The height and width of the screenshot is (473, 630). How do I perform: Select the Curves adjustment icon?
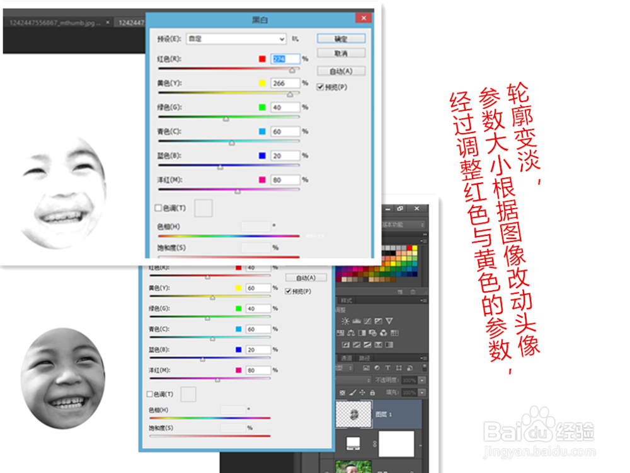368,320
